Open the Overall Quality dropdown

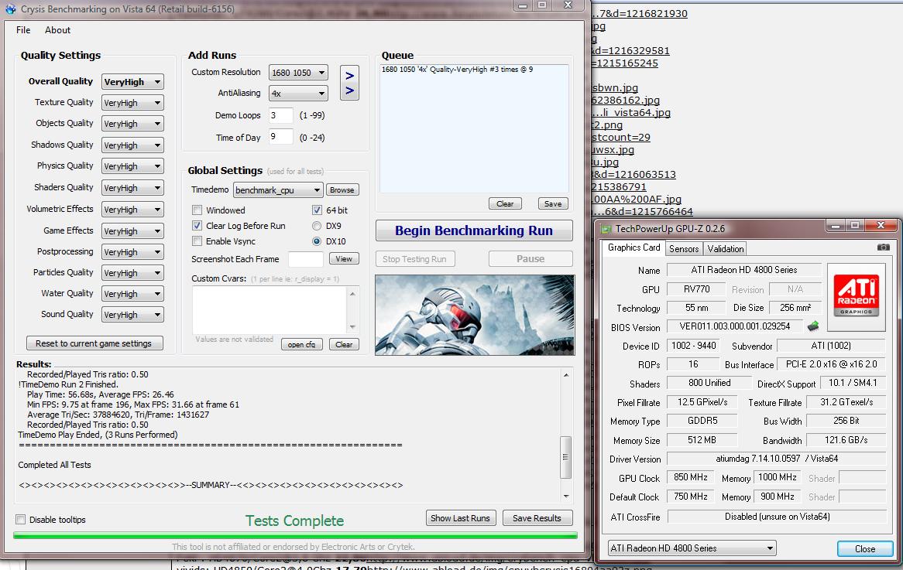132,82
